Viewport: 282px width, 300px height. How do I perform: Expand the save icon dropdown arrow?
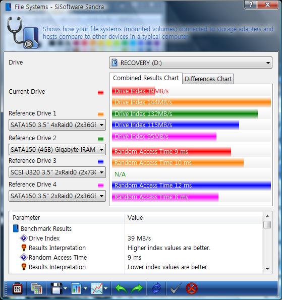pos(65,288)
